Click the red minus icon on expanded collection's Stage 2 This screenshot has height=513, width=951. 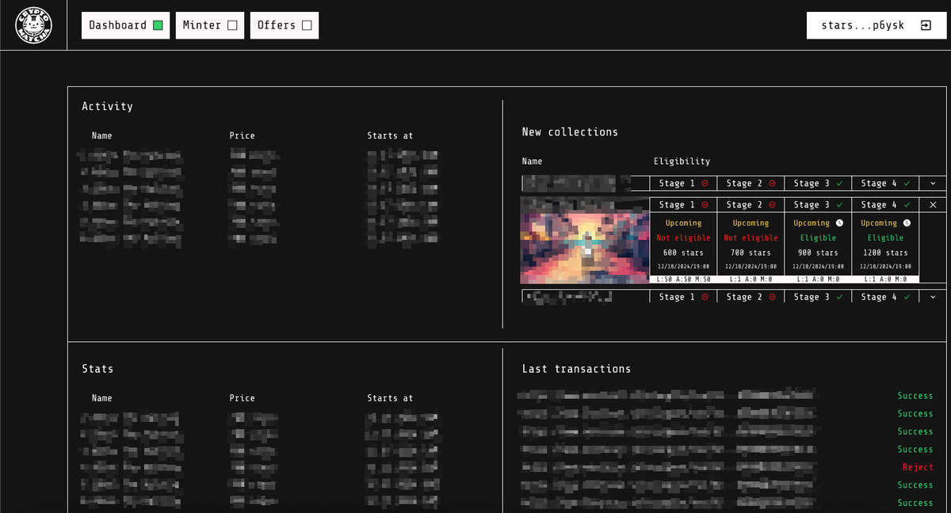[x=772, y=205]
